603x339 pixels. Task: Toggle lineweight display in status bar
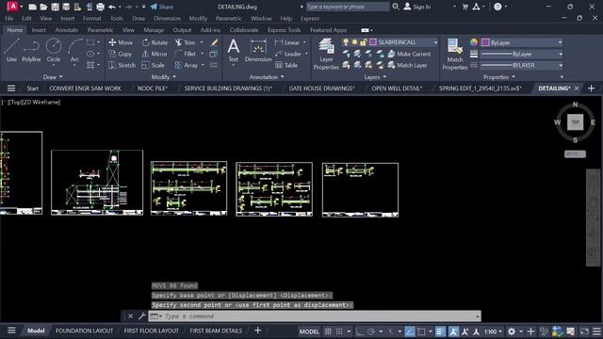pyautogui.click(x=440, y=331)
